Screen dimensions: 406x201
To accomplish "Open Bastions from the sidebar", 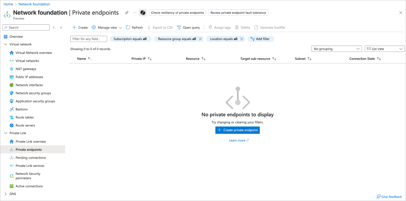I will [x=21, y=109].
